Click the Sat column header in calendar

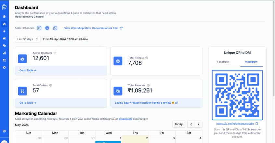click(189, 133)
